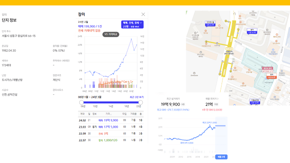Click the 매물 최저가 link
The width and height of the screenshot is (290, 163).
pyautogui.click(x=212, y=99)
